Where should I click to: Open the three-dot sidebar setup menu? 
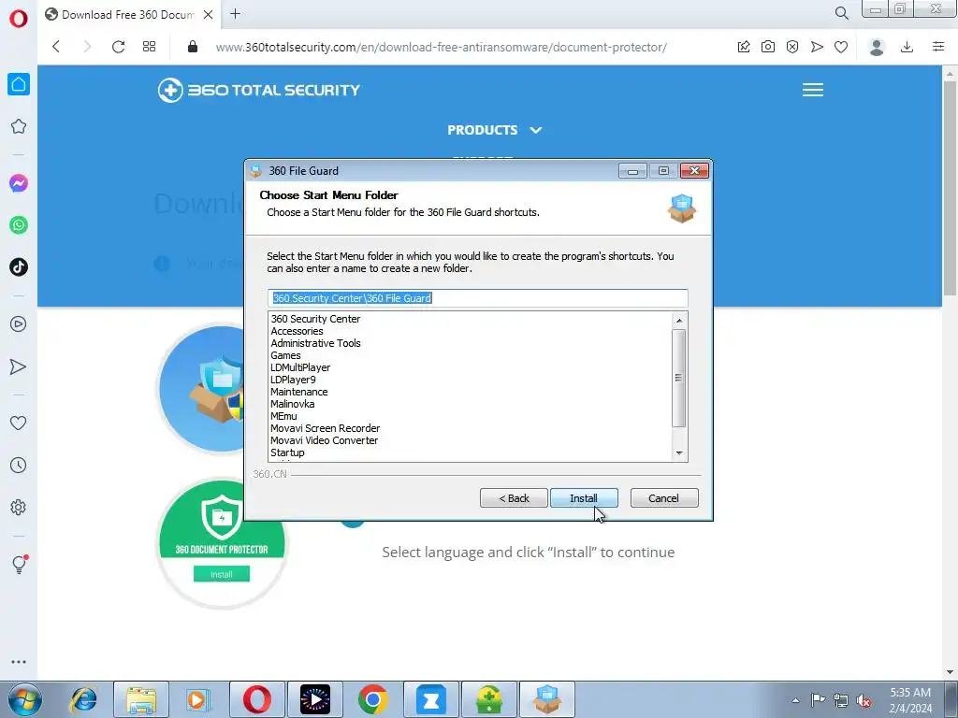coord(19,662)
